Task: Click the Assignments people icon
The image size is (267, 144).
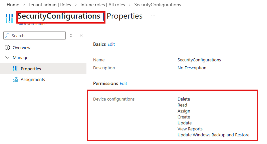Action: tap(15, 80)
